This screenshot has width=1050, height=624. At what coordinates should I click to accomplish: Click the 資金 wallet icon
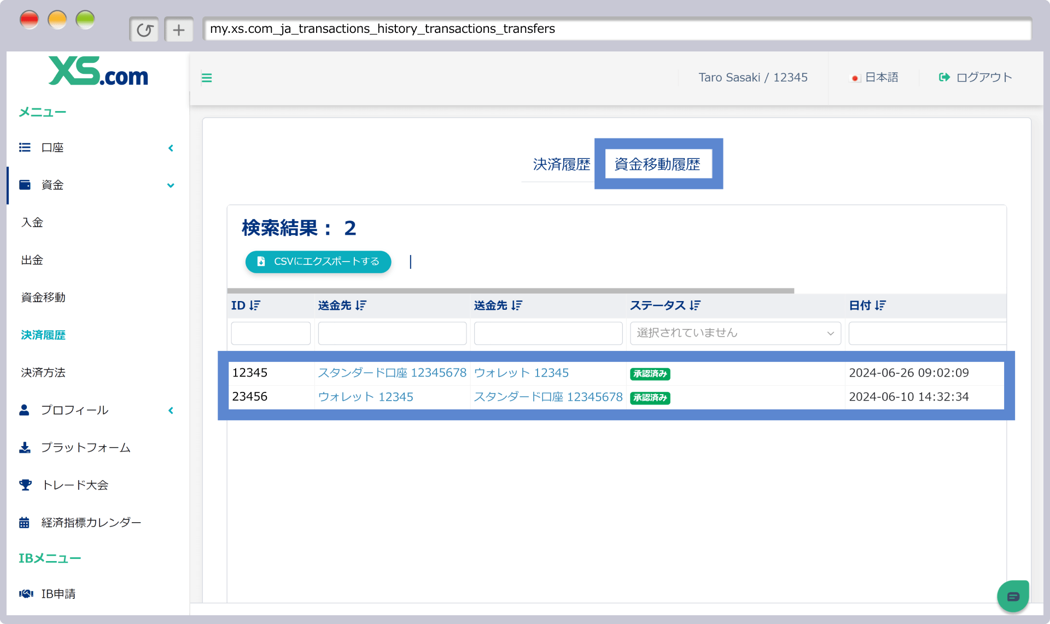pyautogui.click(x=25, y=185)
